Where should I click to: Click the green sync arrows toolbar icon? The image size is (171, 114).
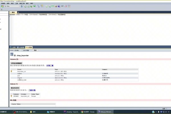click(x=53, y=6)
